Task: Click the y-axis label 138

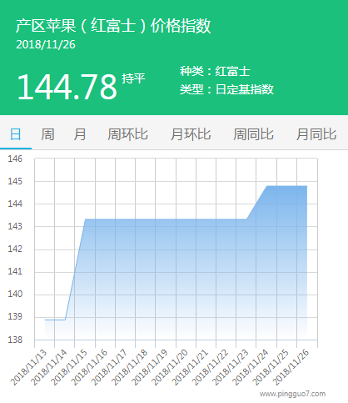Action: (15, 340)
